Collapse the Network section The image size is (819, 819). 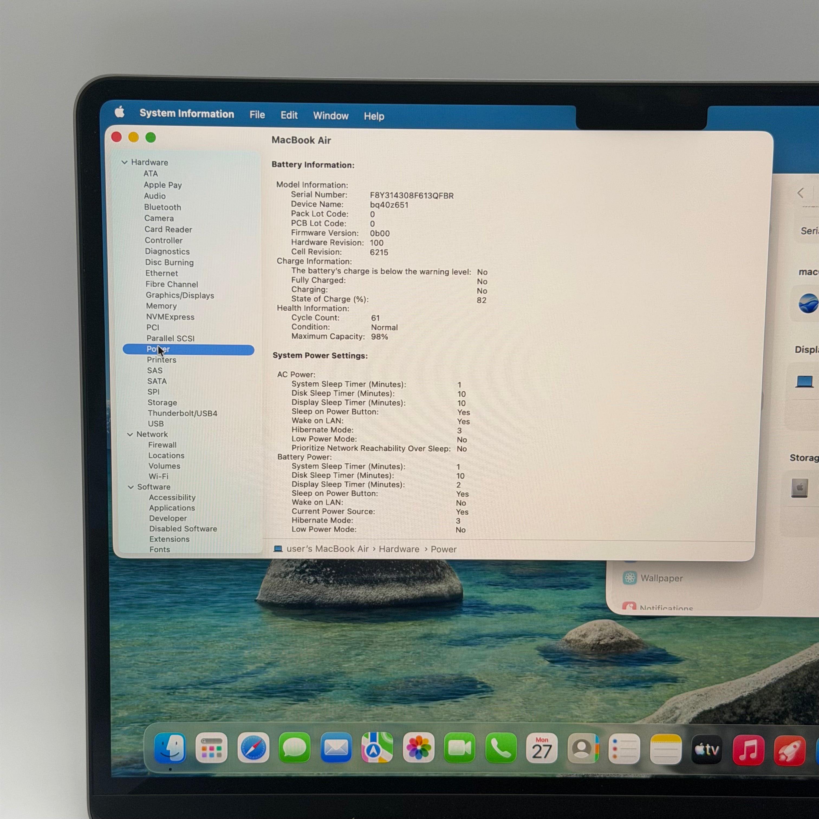pos(130,434)
